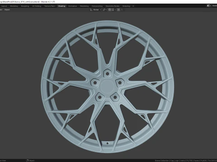Switch to the Geometry Nodes workspace
Image resolution: width=217 pixels, height=162 pixels.
[x=113, y=6]
